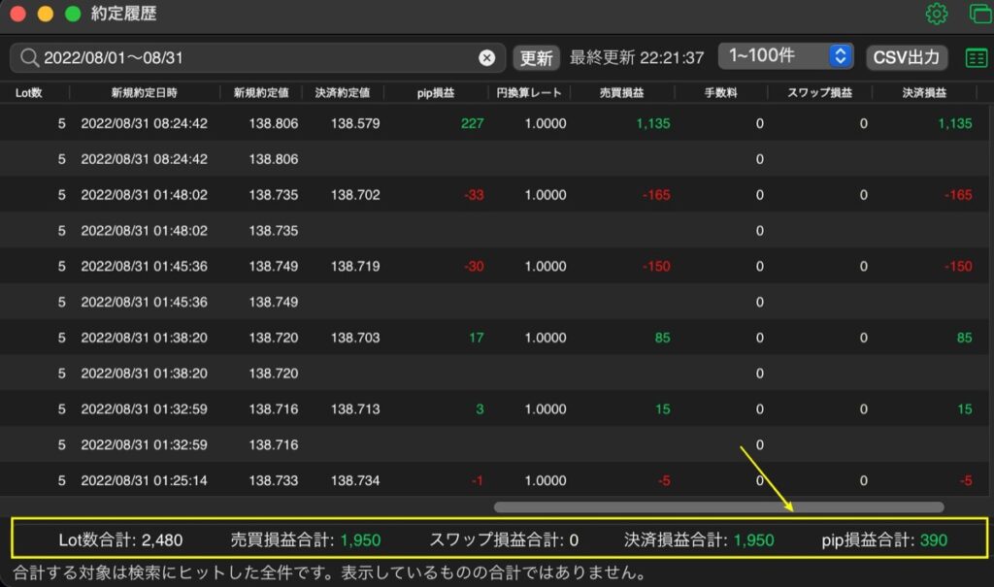
Task: Clear the date range search field
Action: point(486,57)
